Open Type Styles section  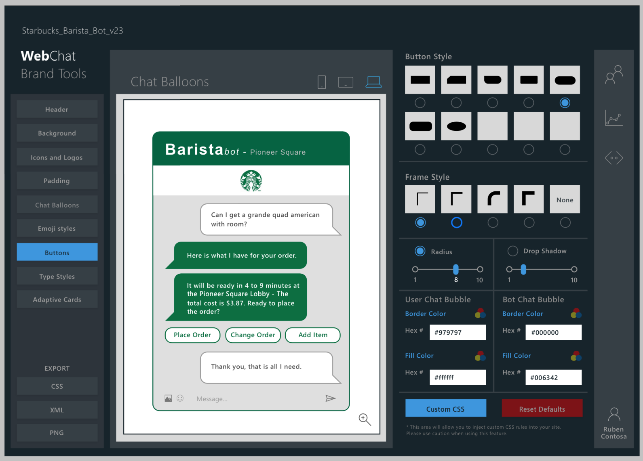click(x=57, y=276)
